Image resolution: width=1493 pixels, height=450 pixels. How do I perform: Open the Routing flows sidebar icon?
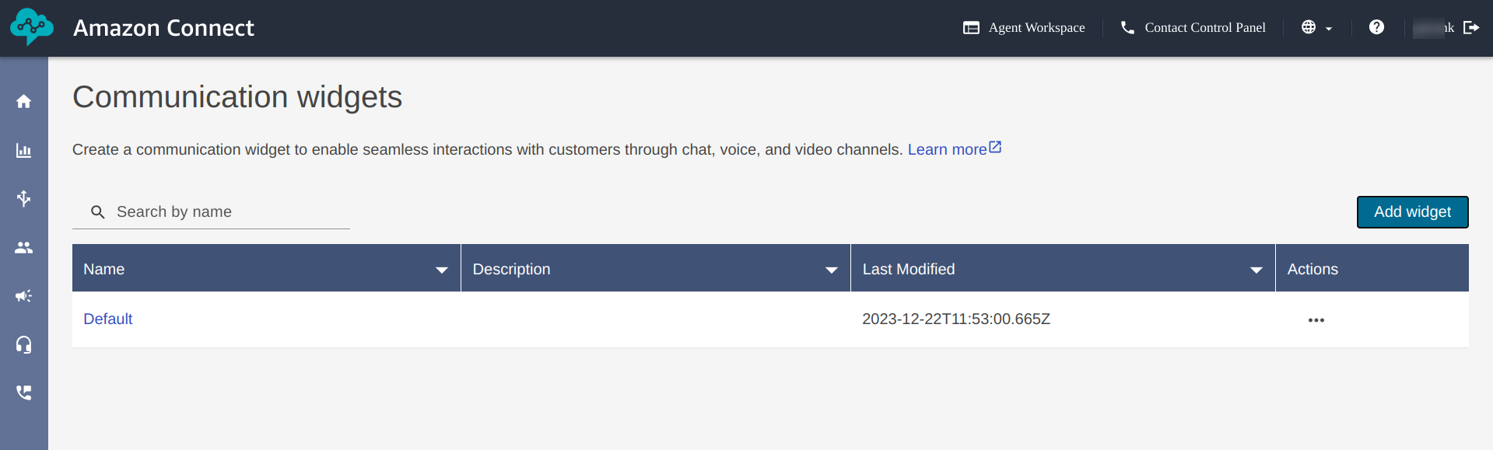pyautogui.click(x=24, y=198)
